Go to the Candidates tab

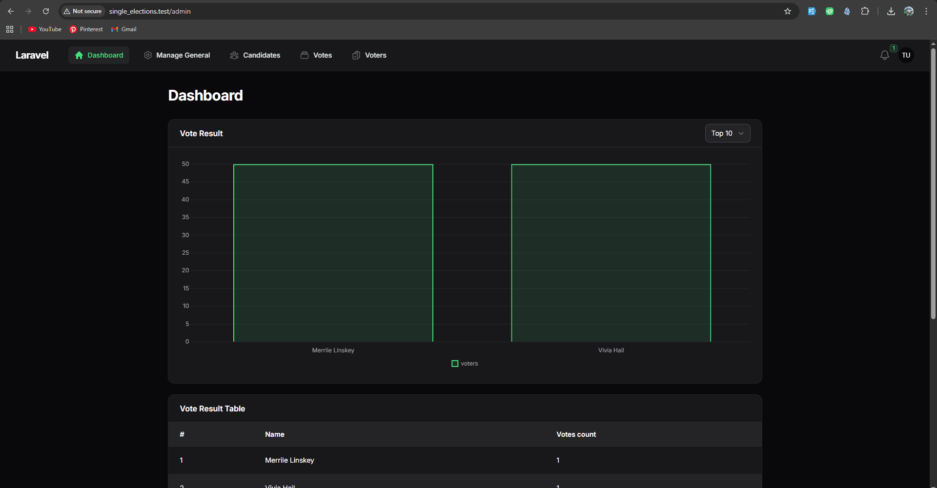(x=255, y=55)
